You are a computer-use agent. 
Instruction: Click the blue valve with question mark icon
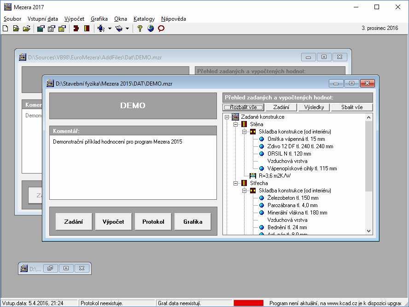[101, 28]
